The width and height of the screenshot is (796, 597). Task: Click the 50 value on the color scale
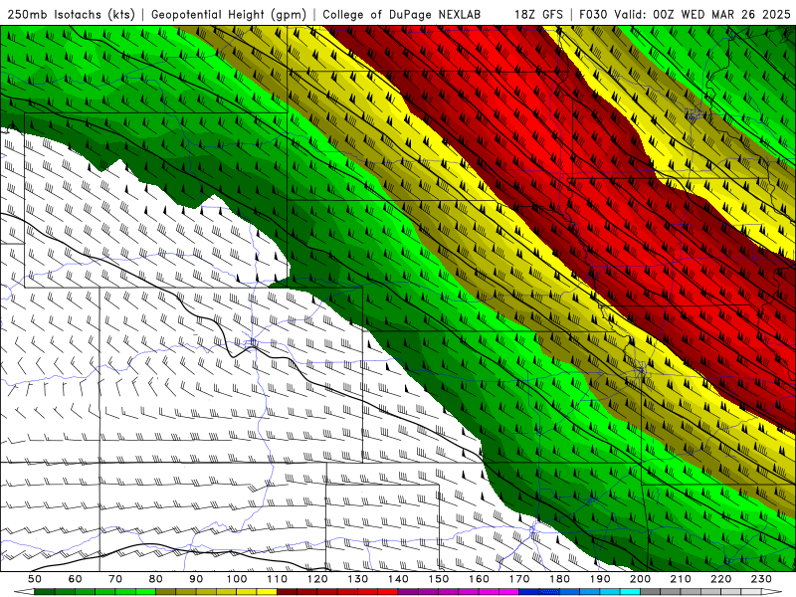coord(35,579)
